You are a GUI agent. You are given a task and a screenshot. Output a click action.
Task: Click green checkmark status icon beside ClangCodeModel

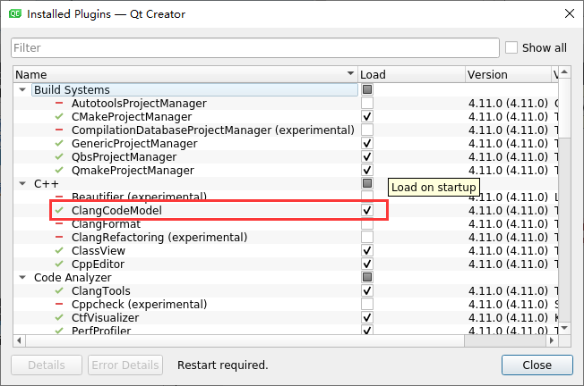click(x=59, y=211)
